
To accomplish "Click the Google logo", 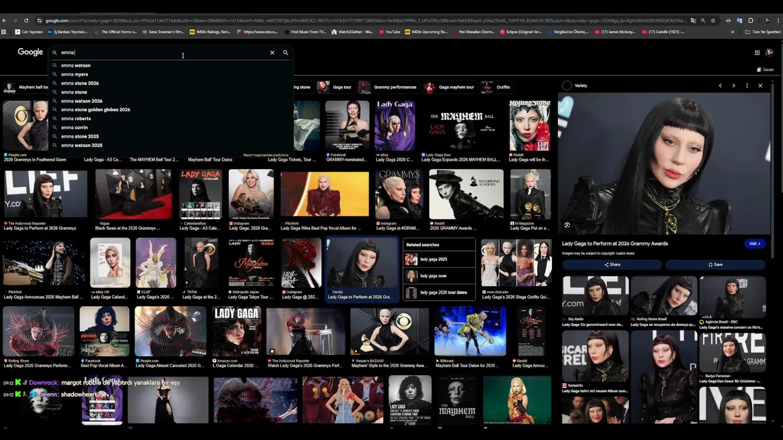I will (30, 52).
